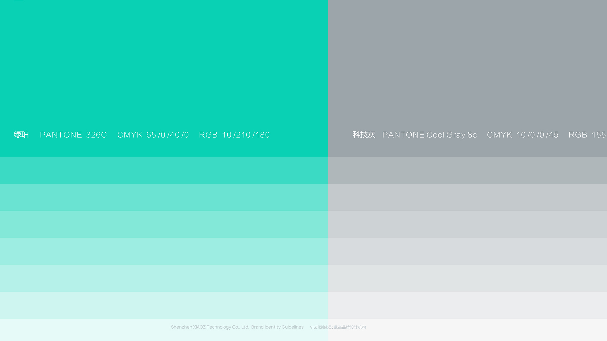This screenshot has height=341, width=607.
Task: Click the VIS规划成员 footer credit text
Action: (338, 327)
